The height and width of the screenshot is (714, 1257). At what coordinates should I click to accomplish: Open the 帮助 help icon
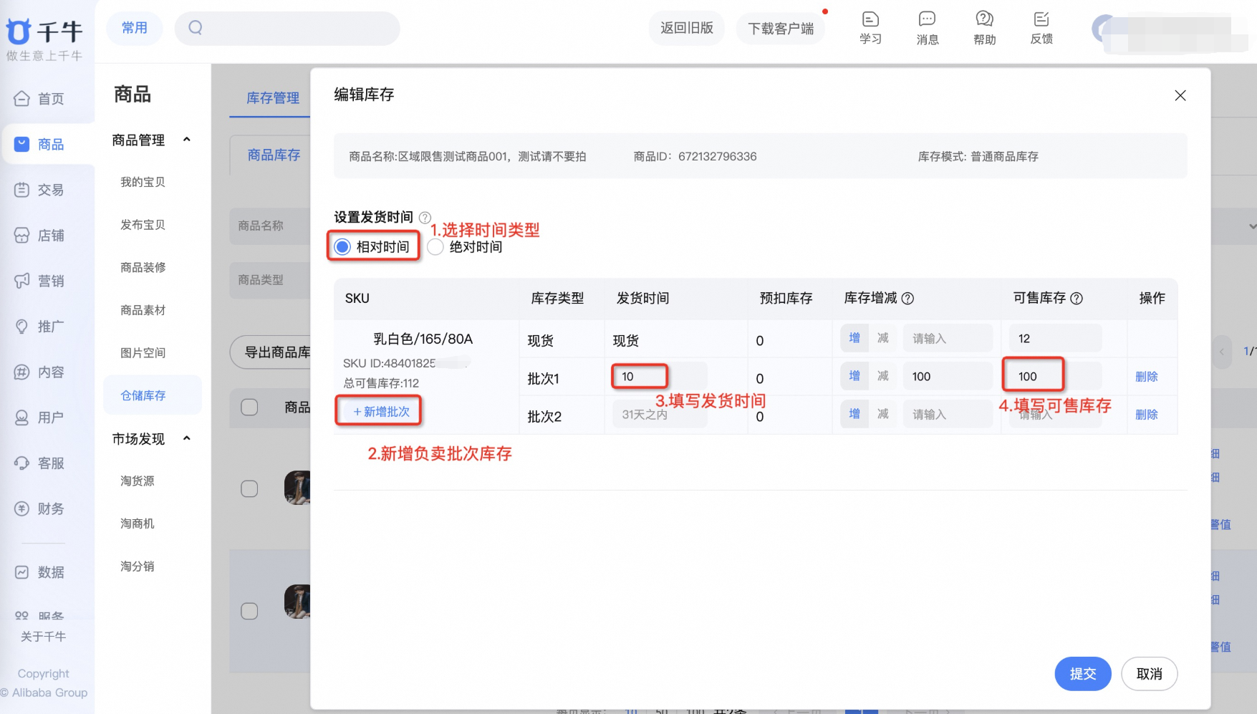(x=985, y=28)
